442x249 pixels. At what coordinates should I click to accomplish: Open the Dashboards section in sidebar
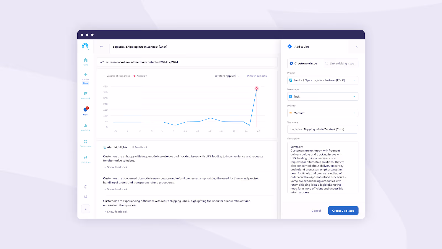[85, 143]
